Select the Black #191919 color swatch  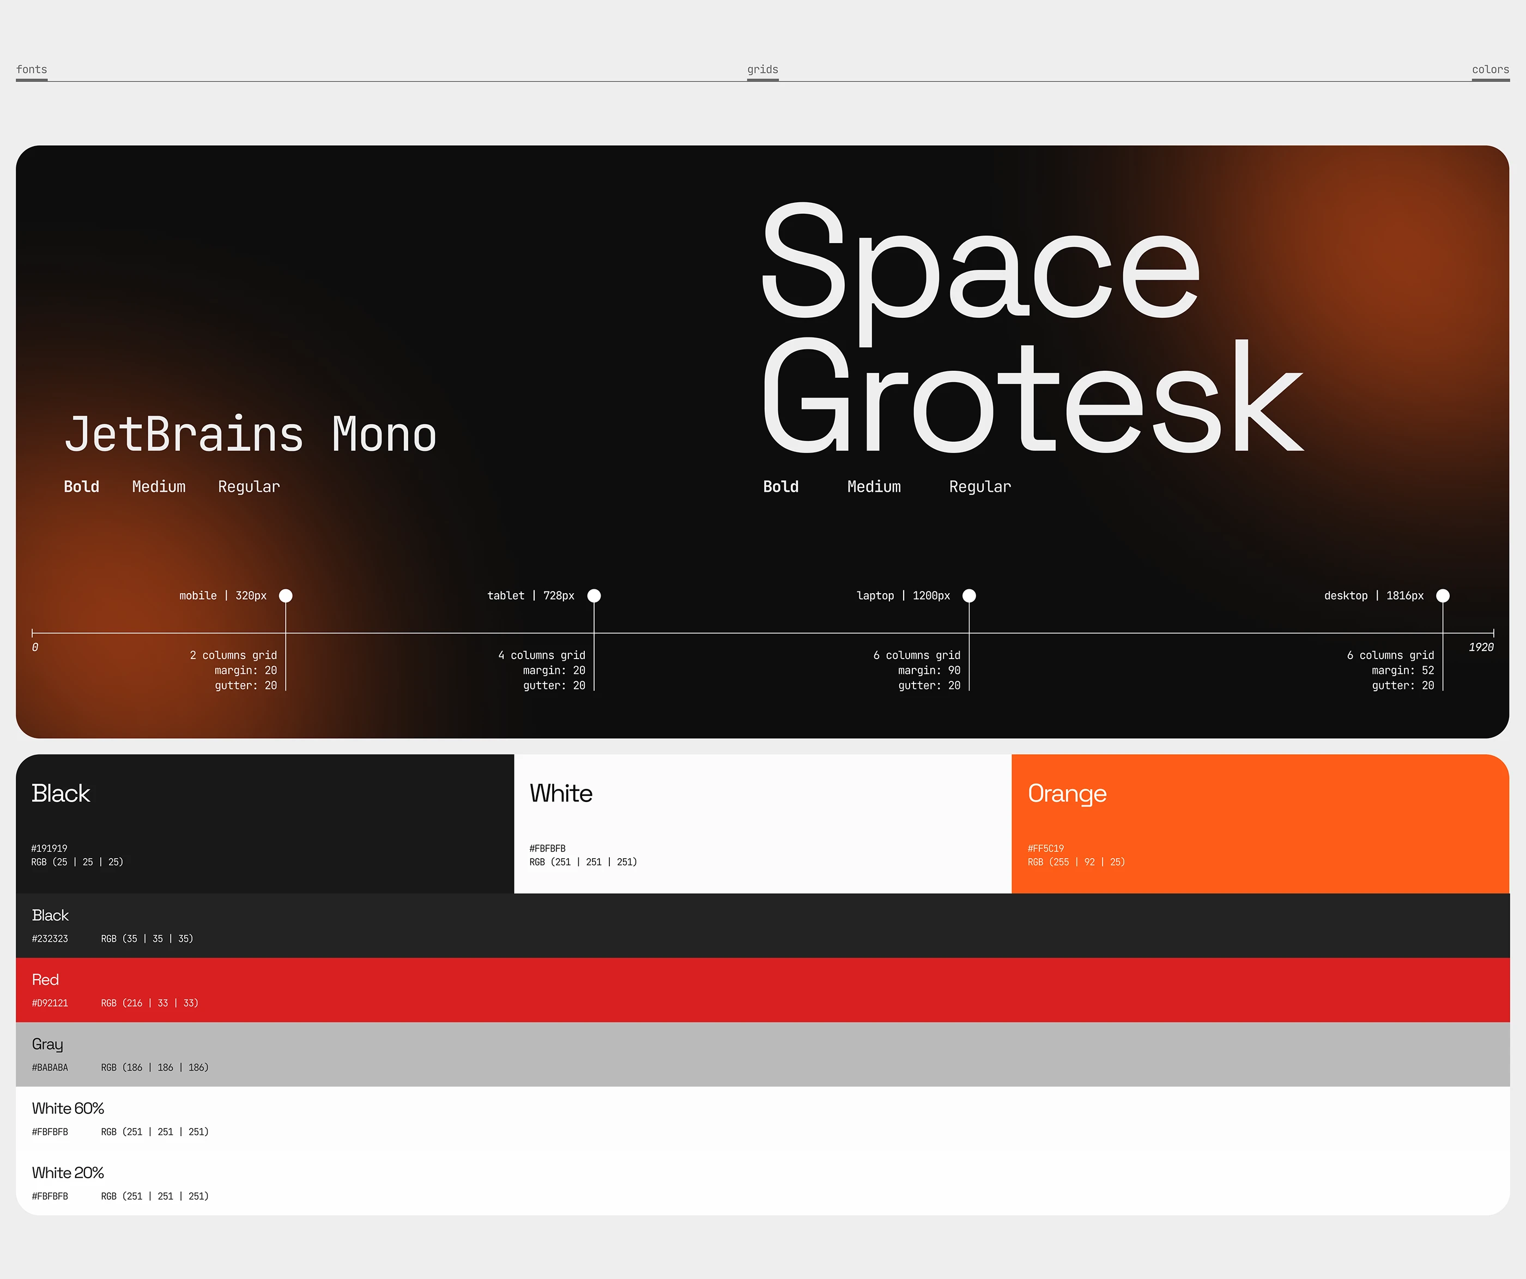264,823
